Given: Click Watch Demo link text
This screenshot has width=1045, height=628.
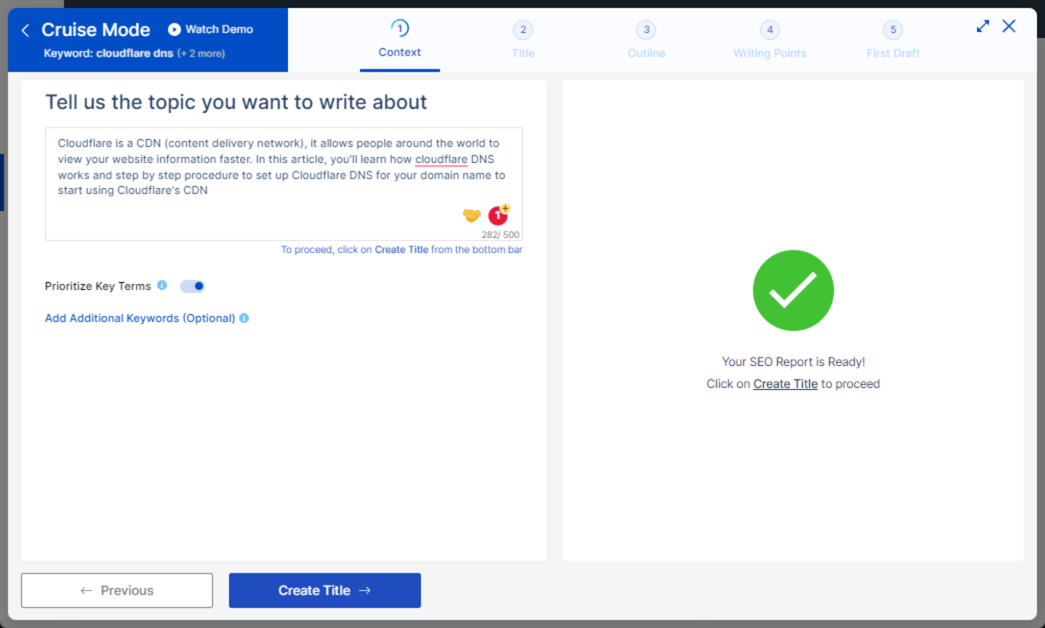Looking at the screenshot, I should coord(219,30).
